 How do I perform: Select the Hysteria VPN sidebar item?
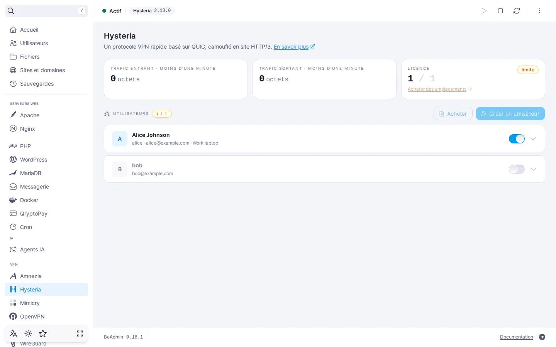tap(46, 290)
